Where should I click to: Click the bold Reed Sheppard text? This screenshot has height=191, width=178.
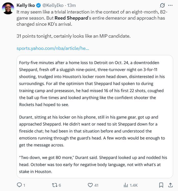click(71, 18)
